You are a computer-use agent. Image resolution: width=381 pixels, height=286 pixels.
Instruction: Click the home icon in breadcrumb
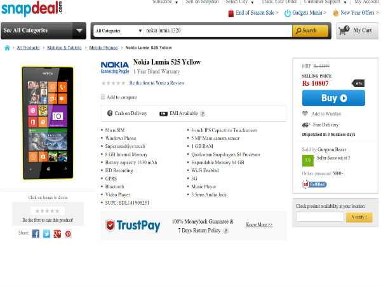tap(7, 48)
